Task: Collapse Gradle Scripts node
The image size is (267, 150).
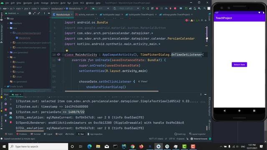Action: pyautogui.click(x=5, y=86)
